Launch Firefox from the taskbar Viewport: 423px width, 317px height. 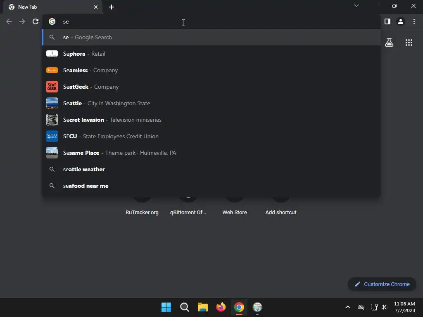221,307
